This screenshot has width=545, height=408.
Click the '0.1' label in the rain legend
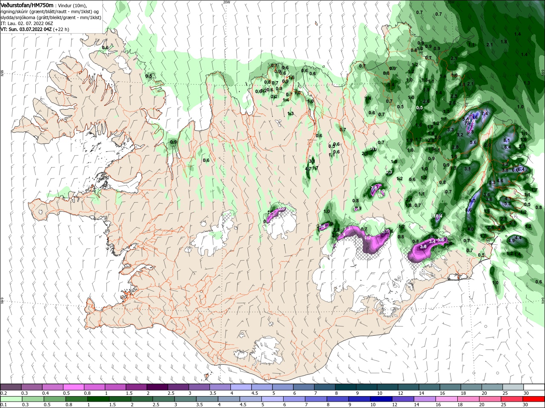tap(4, 404)
